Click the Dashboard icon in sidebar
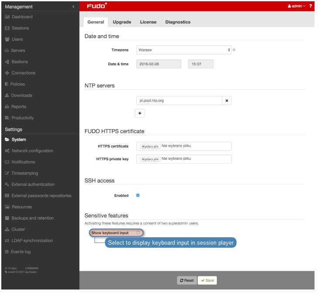Viewport: 318px width, 293px height. click(x=7, y=17)
